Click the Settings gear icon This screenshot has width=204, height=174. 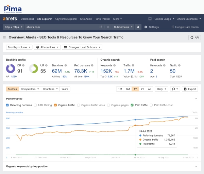146,27
